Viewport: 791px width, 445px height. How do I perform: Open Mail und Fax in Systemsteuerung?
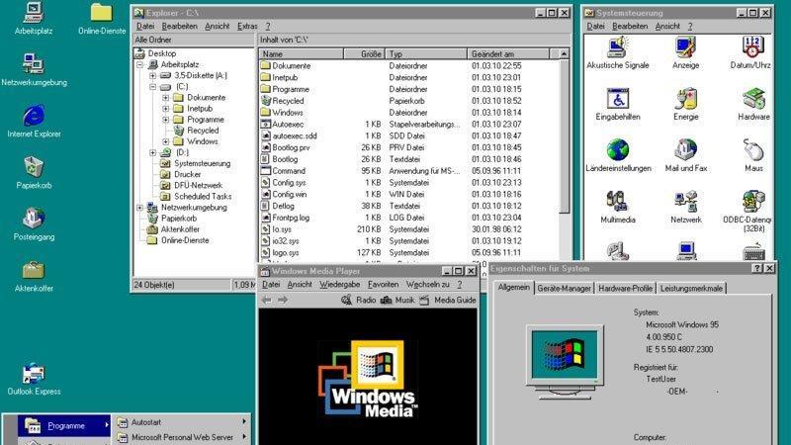point(685,155)
